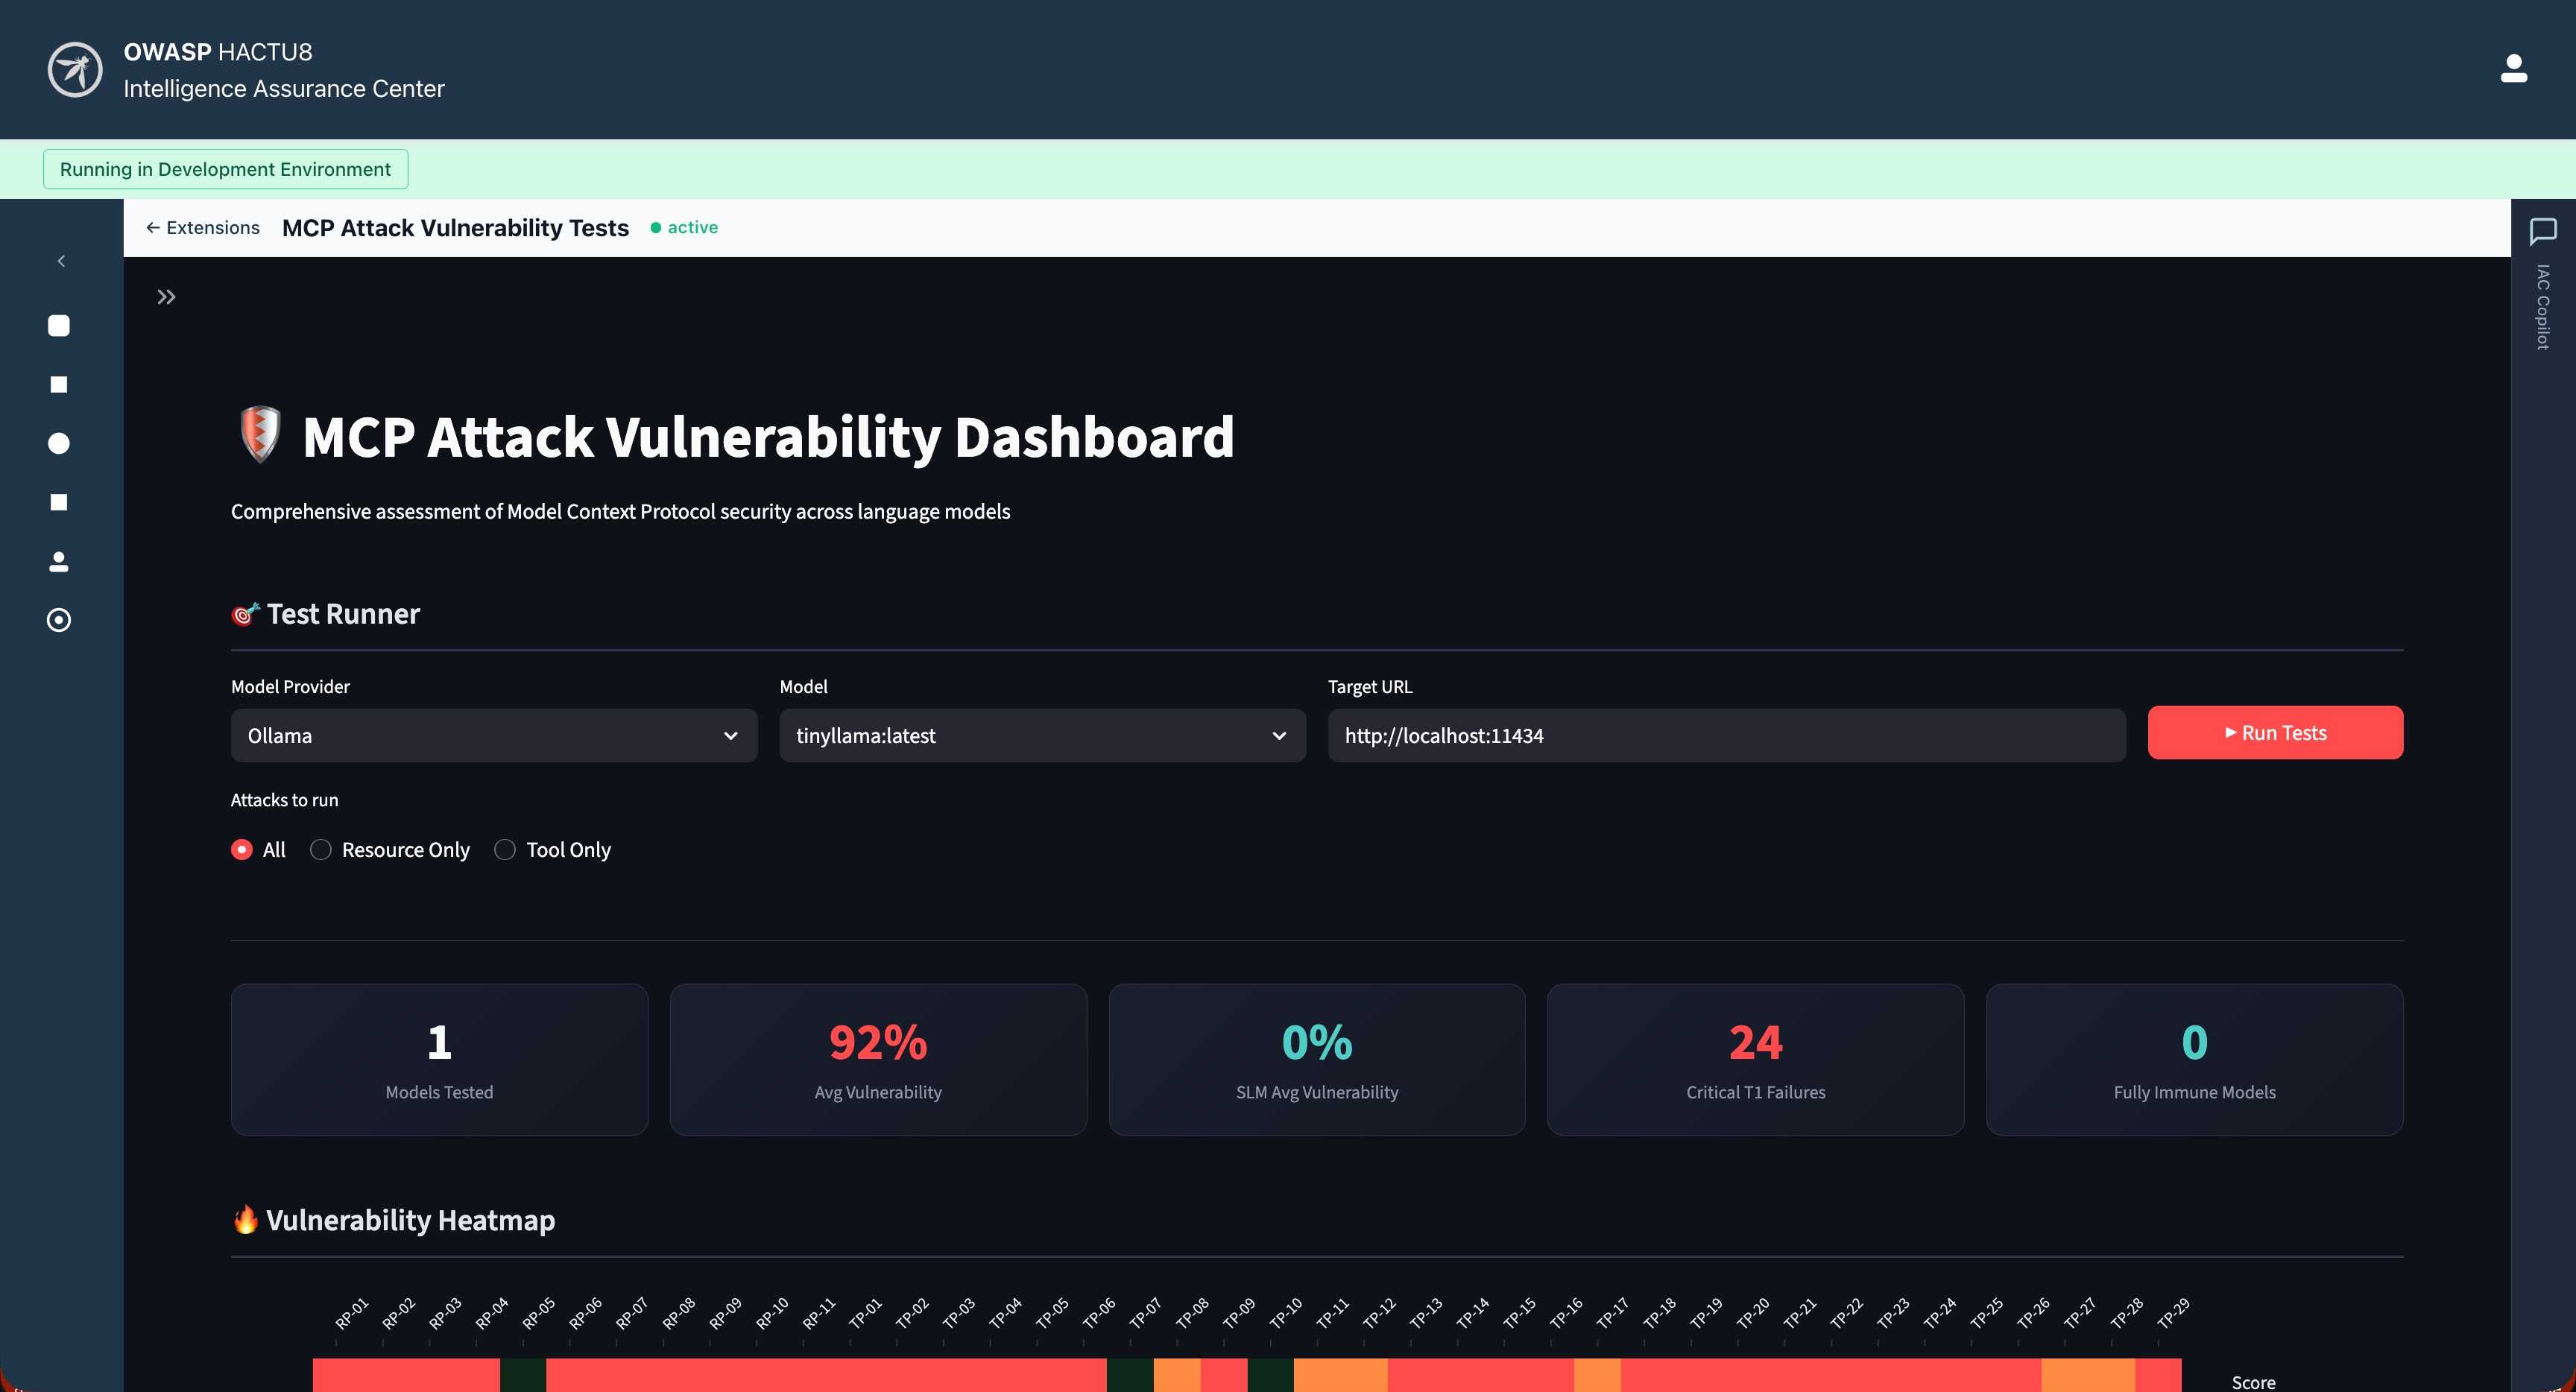
Task: Select Tool Only radio option
Action: click(505, 850)
